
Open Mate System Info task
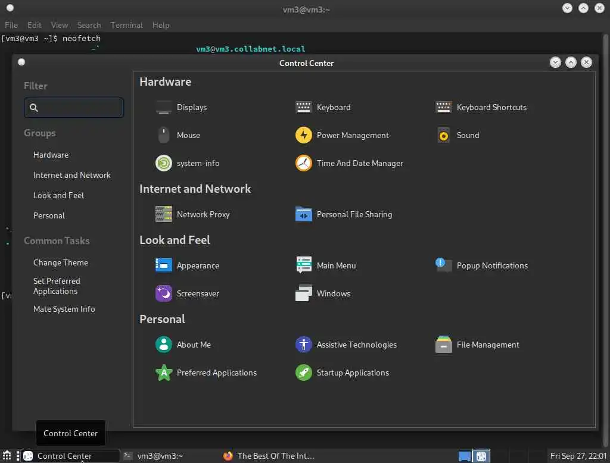pos(64,309)
